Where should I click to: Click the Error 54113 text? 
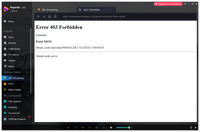click(43, 41)
